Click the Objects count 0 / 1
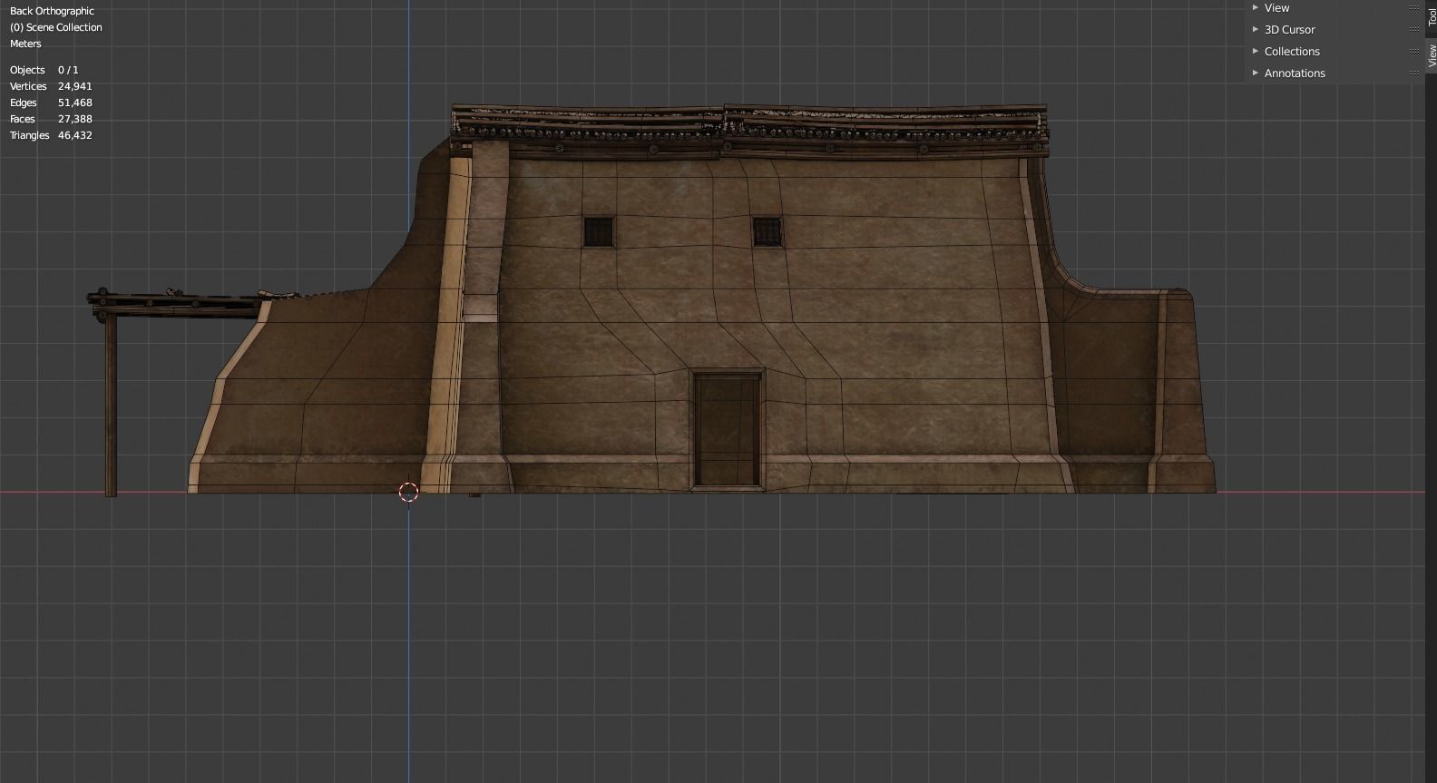This screenshot has height=783, width=1437. click(68, 70)
